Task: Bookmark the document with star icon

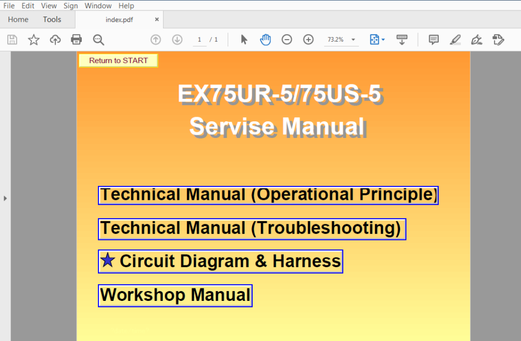Action: click(33, 40)
